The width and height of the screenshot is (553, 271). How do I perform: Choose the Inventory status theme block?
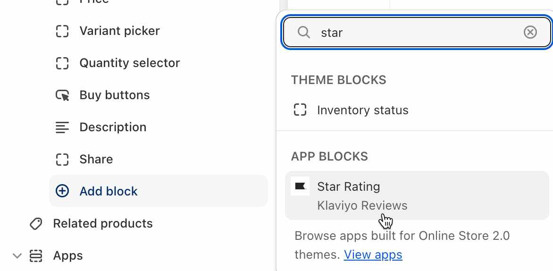362,110
